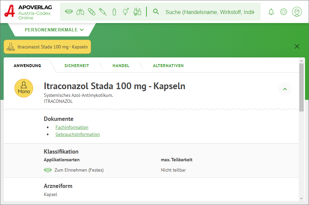Select the lungs inhalation filter icon

click(x=80, y=12)
